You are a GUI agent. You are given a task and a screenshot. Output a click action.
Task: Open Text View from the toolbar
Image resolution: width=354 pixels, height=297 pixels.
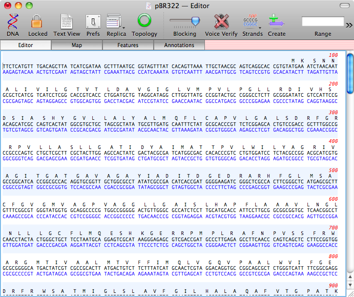(x=67, y=22)
